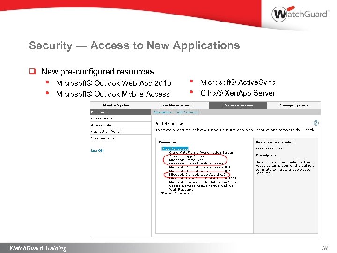Switch to Manage System tab
This screenshot has height=253, width=337.
point(294,105)
